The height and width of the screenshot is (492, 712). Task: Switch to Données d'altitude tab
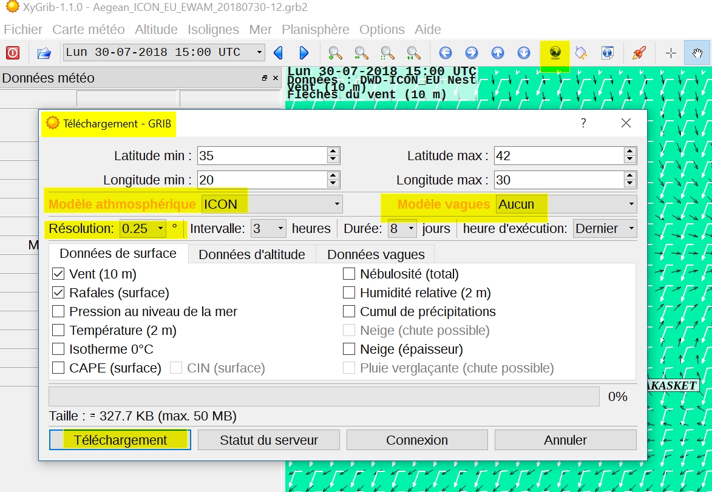[252, 255]
